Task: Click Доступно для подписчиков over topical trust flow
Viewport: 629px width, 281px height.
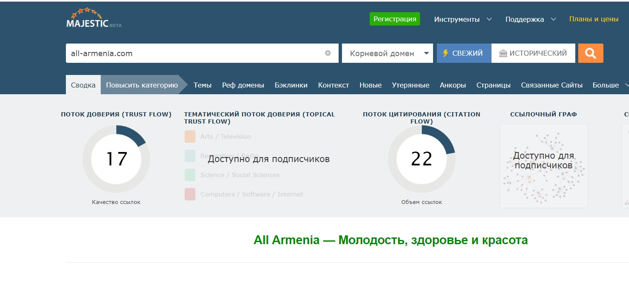Action: 269,159
